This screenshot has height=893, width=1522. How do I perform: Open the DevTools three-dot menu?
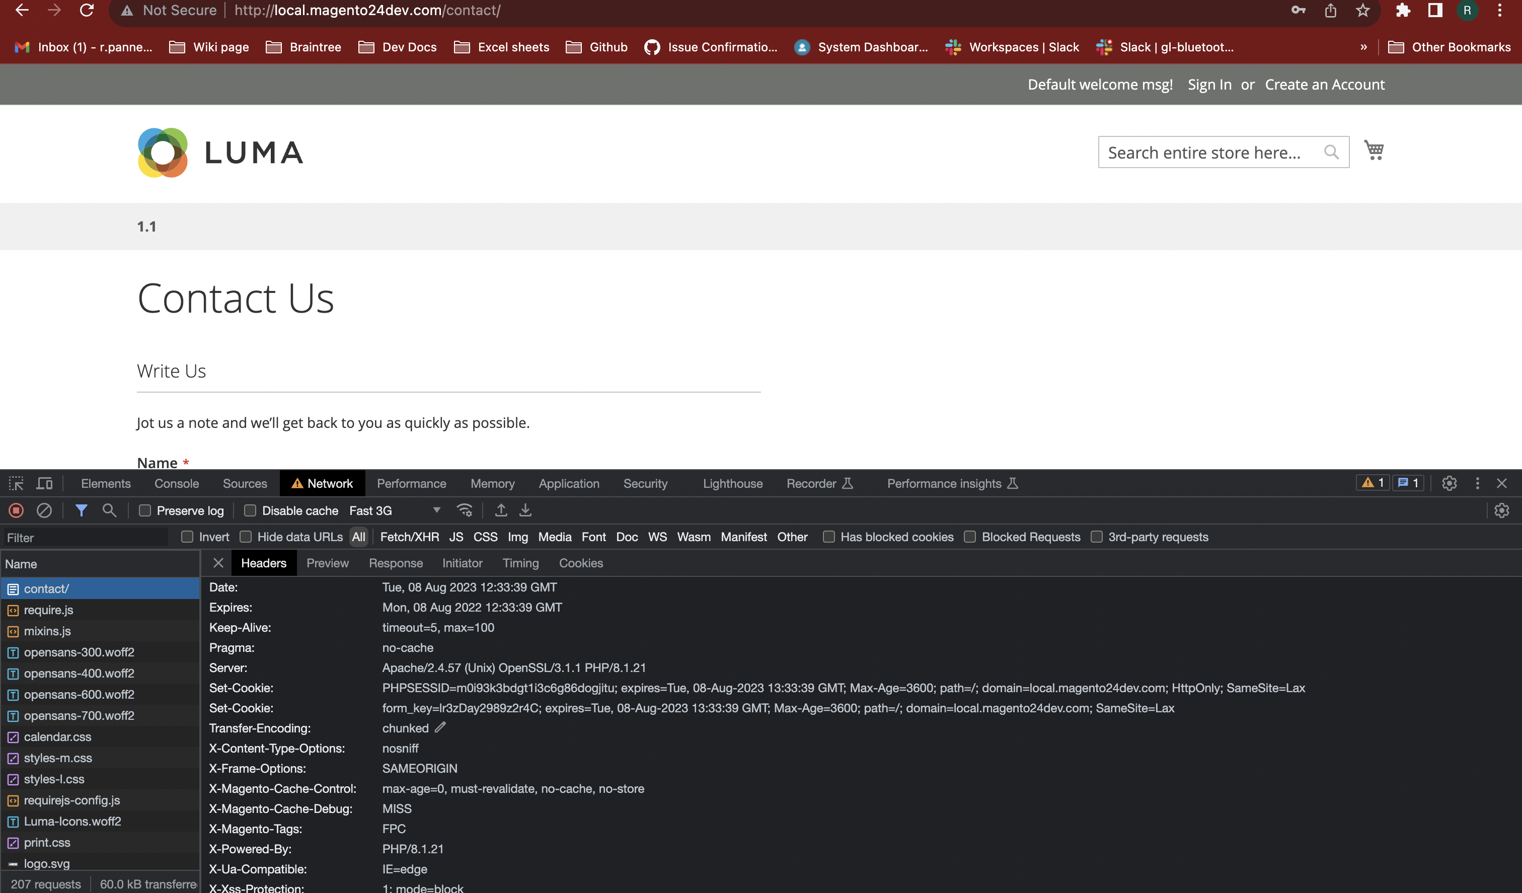click(x=1477, y=483)
